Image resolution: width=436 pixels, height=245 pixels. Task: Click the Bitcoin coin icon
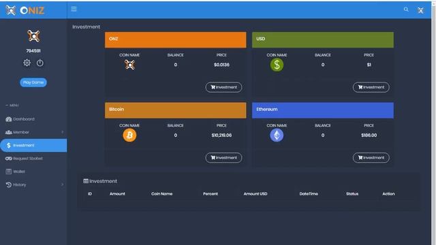point(129,135)
